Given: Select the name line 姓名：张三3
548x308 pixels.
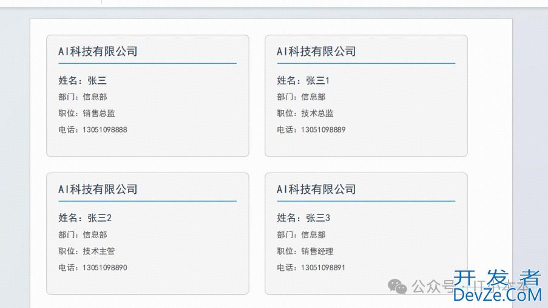Looking at the screenshot, I should 303,218.
